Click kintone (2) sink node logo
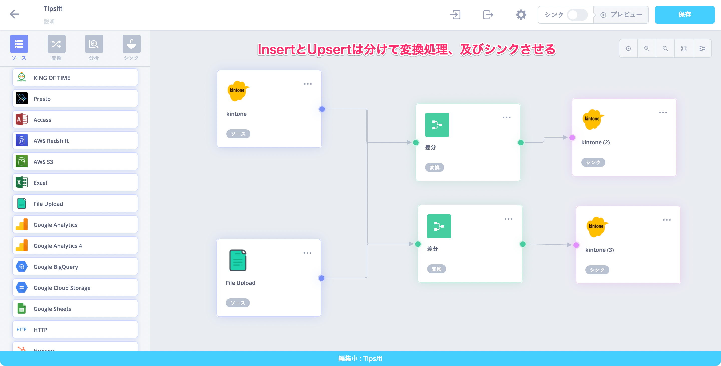Image resolution: width=721 pixels, height=366 pixels. click(x=593, y=119)
